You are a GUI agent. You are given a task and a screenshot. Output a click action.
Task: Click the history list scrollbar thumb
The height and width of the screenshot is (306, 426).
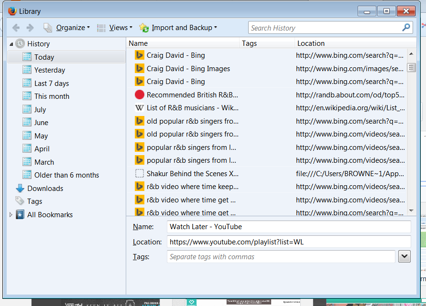[x=411, y=67]
